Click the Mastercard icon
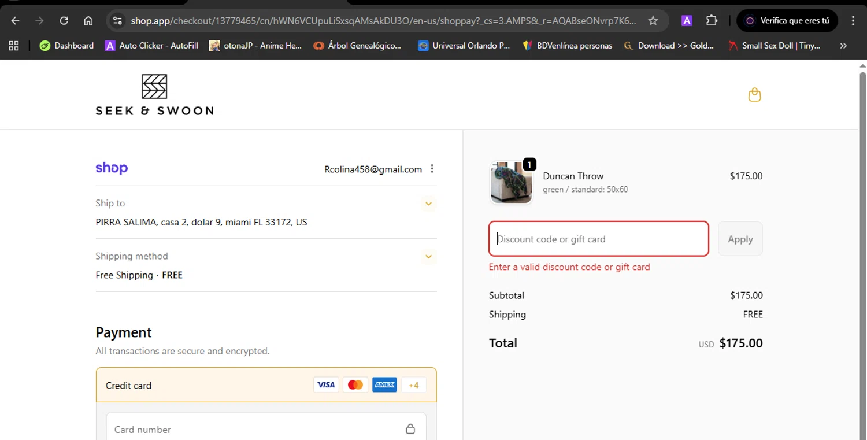 click(x=355, y=385)
